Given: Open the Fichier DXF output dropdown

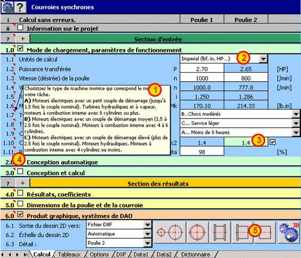Looking at the screenshot, I should [x=147, y=225].
